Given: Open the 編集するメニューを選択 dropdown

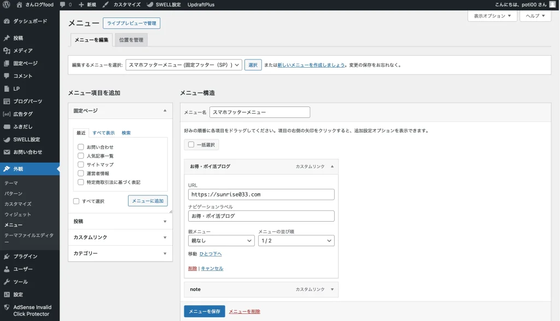Looking at the screenshot, I should 184,65.
